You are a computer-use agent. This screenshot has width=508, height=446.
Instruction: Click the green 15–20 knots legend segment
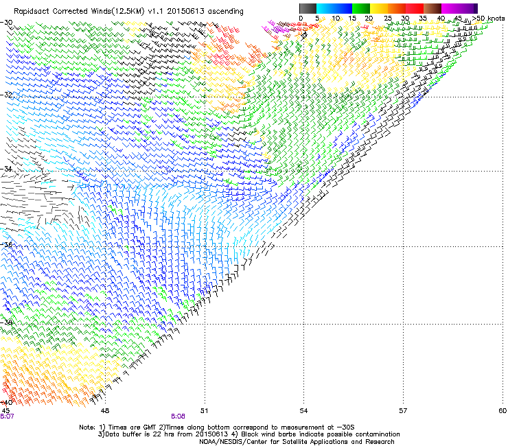point(361,8)
